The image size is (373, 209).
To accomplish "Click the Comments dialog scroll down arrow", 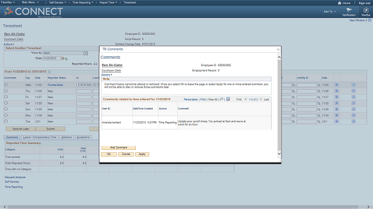I will click(279, 153).
